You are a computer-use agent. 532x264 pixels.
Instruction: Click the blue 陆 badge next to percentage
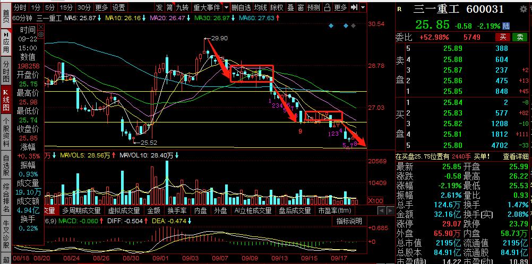tap(506, 26)
